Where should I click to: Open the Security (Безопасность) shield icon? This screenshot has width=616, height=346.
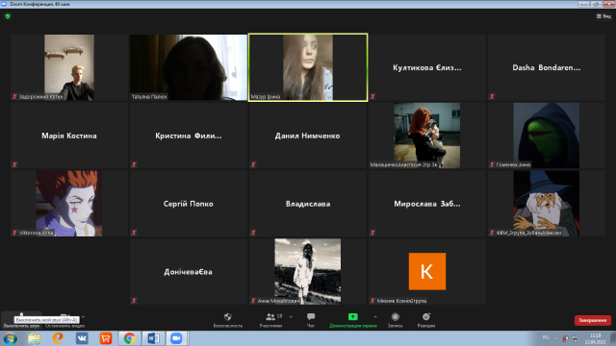[x=228, y=320]
